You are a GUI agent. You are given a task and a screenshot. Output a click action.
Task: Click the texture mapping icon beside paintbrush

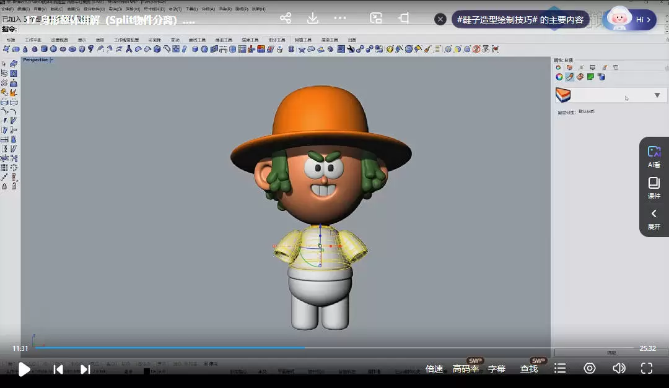pos(580,77)
